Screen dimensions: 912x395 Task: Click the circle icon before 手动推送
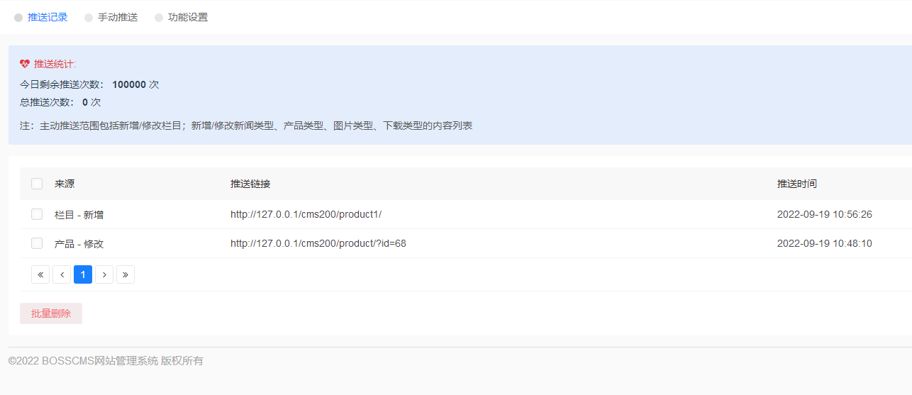click(x=89, y=18)
